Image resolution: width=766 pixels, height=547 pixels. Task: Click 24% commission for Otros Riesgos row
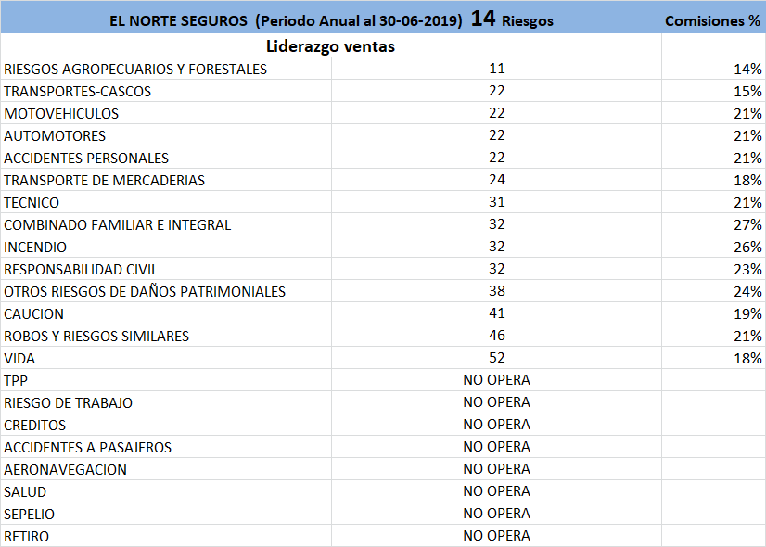[x=747, y=292]
